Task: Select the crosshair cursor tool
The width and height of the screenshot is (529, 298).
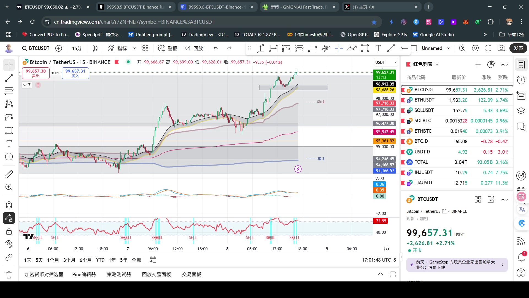Action: tap(9, 65)
